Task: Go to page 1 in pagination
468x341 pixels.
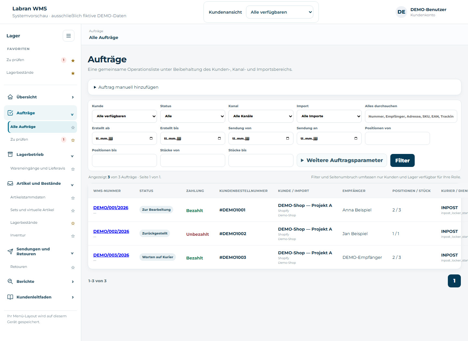Action: (454, 281)
